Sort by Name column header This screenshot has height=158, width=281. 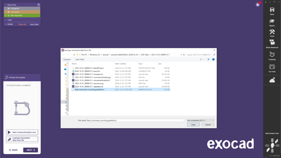tap(74, 64)
